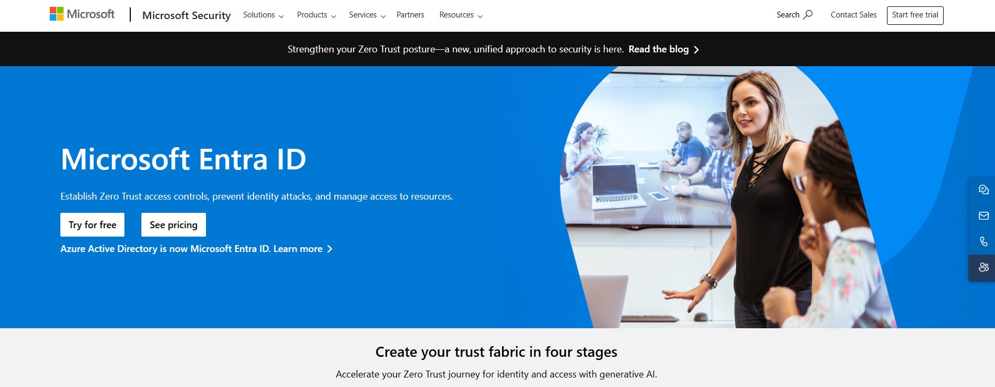Viewport: 995px width, 387px height.
Task: Expand the Services dropdown menu
Action: 367,15
